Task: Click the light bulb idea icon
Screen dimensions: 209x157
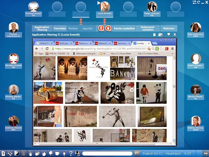Action: pyautogui.click(x=64, y=153)
